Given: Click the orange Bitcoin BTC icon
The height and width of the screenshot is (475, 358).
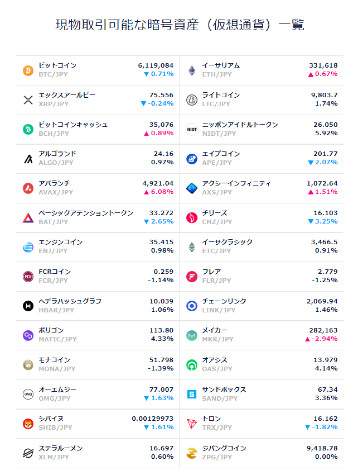Looking at the screenshot, I should pos(28,70).
